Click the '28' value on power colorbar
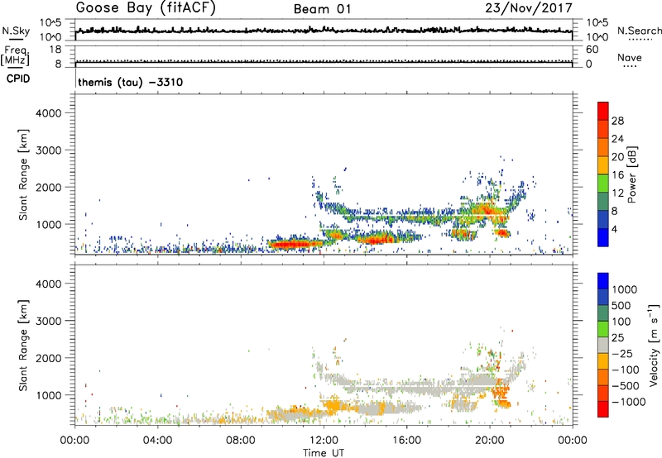The image size is (662, 458). [x=617, y=121]
